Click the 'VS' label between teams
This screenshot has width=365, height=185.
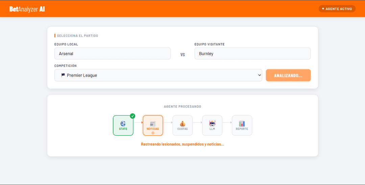pyautogui.click(x=182, y=55)
